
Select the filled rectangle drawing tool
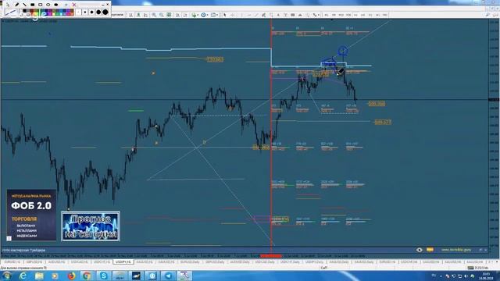33,5
